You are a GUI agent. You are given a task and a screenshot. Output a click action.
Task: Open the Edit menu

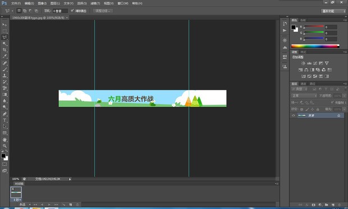pos(29,3)
